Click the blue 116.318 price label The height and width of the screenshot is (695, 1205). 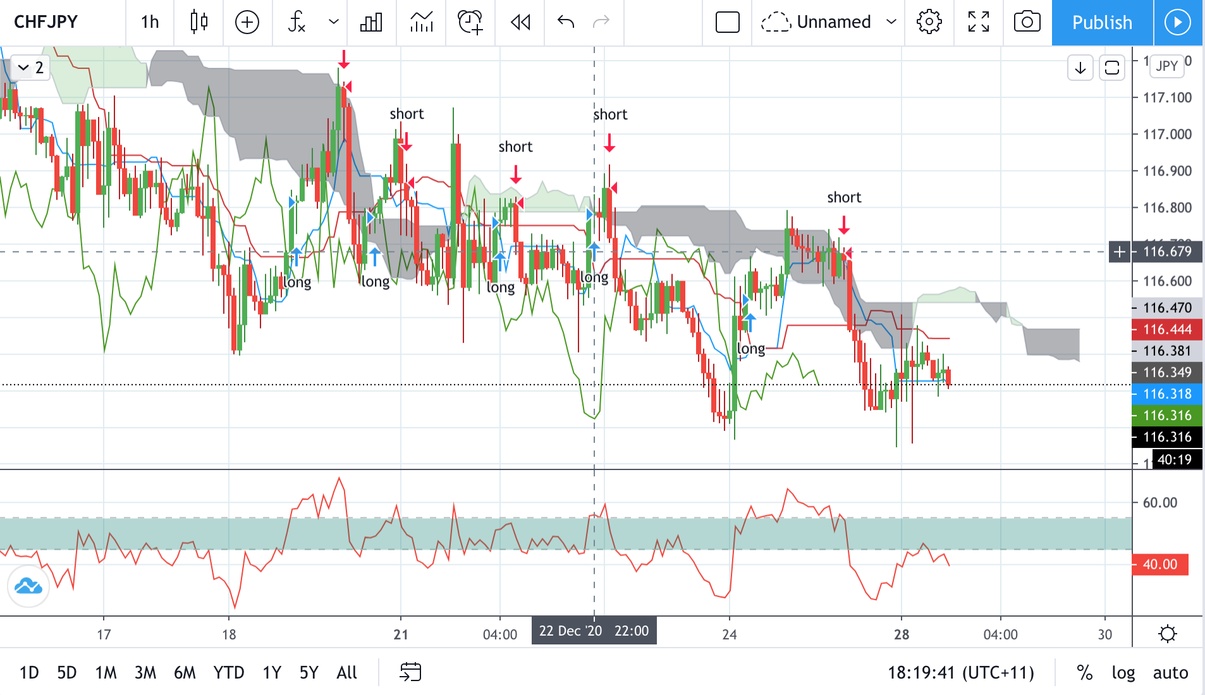tap(1167, 394)
